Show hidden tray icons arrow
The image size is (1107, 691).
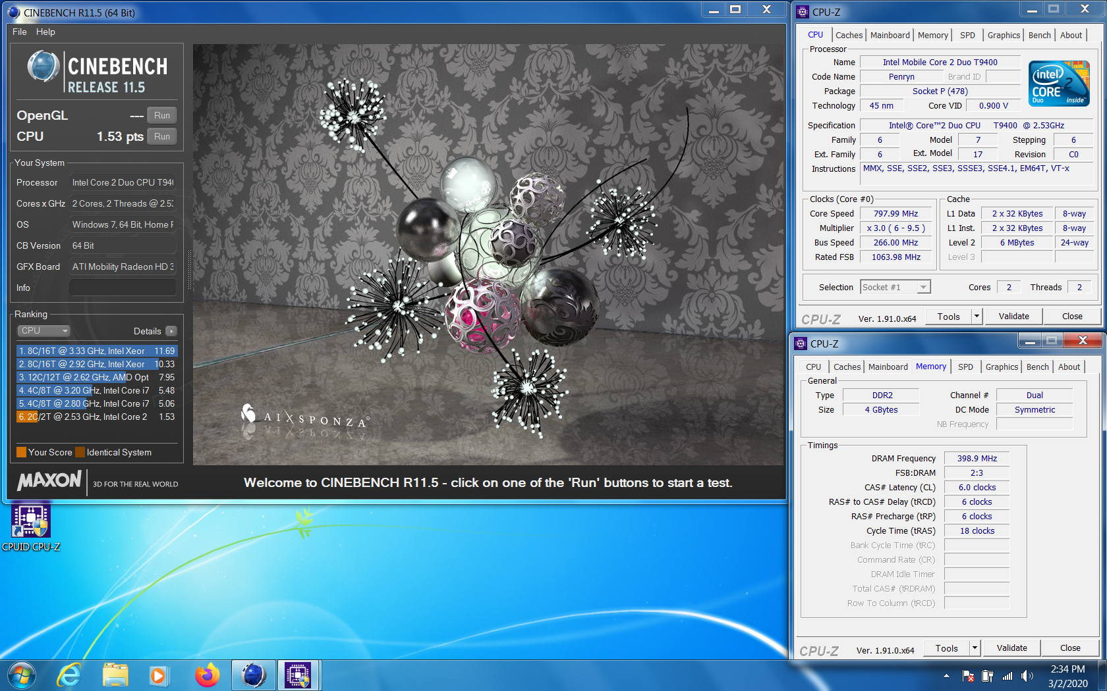point(946,676)
